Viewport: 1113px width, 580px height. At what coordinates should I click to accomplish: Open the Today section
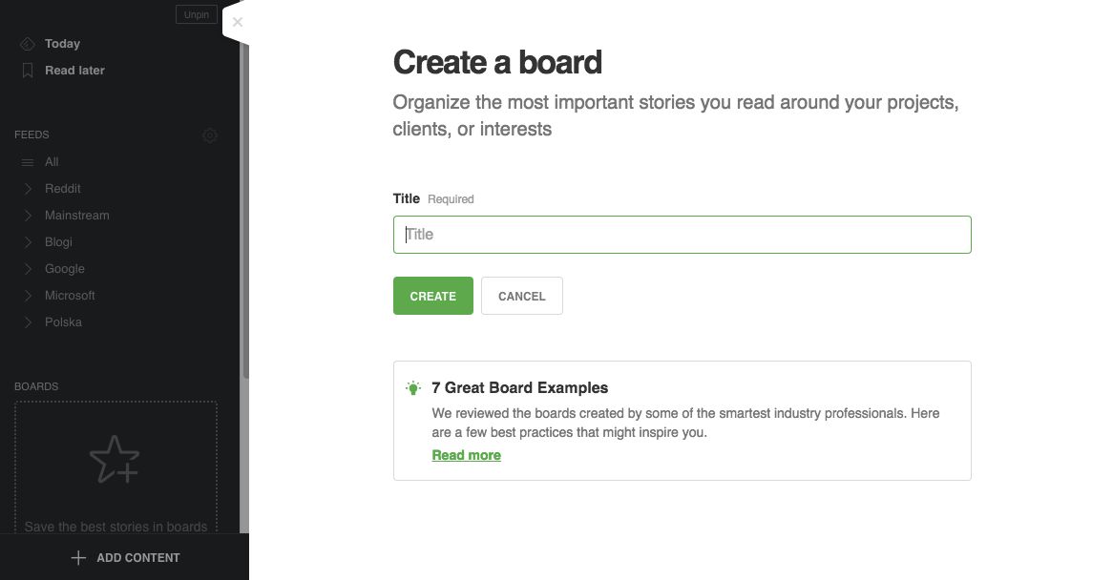(62, 44)
